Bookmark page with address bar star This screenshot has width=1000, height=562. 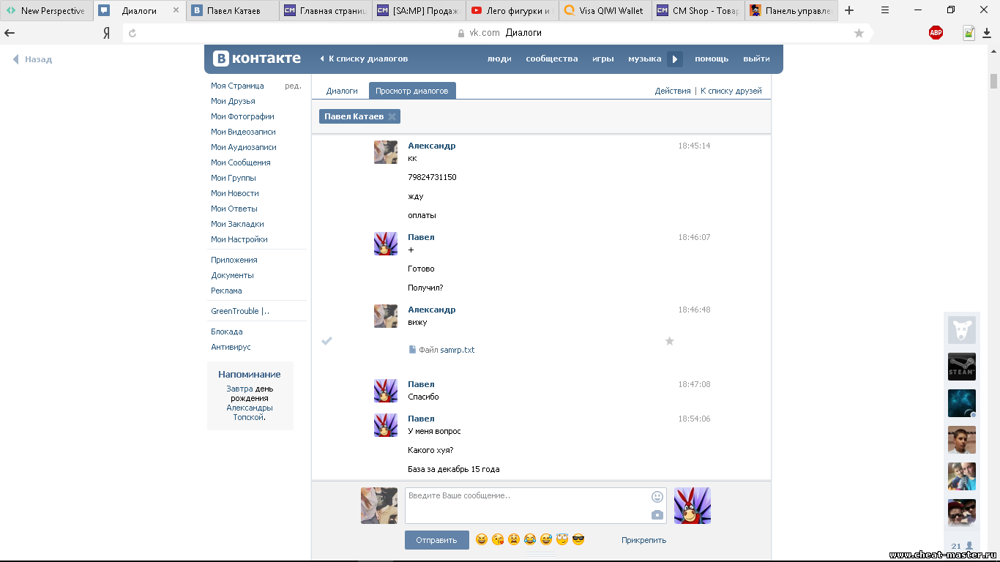pyautogui.click(x=859, y=33)
